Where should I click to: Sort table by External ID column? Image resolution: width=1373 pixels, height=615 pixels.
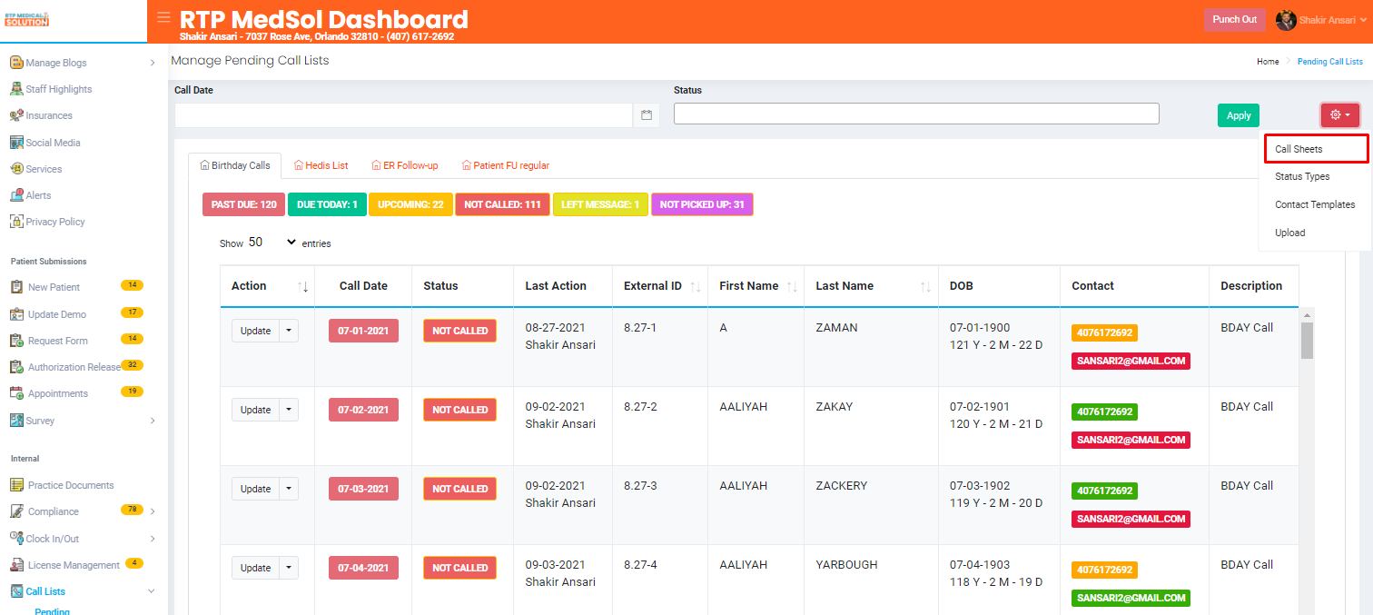(x=696, y=286)
